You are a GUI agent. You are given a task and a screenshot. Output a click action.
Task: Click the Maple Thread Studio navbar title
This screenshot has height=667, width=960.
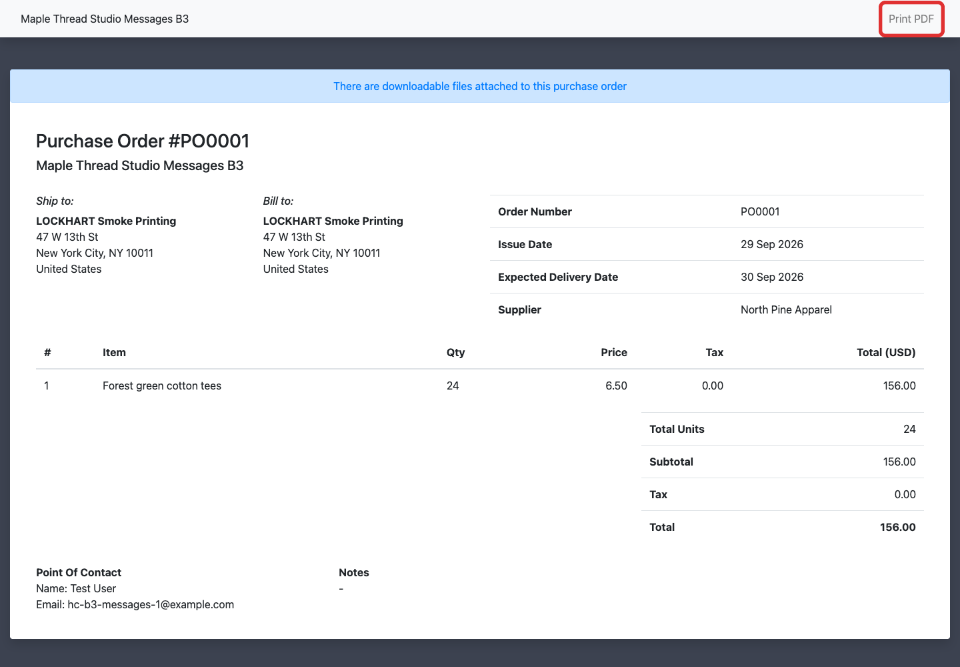click(105, 19)
